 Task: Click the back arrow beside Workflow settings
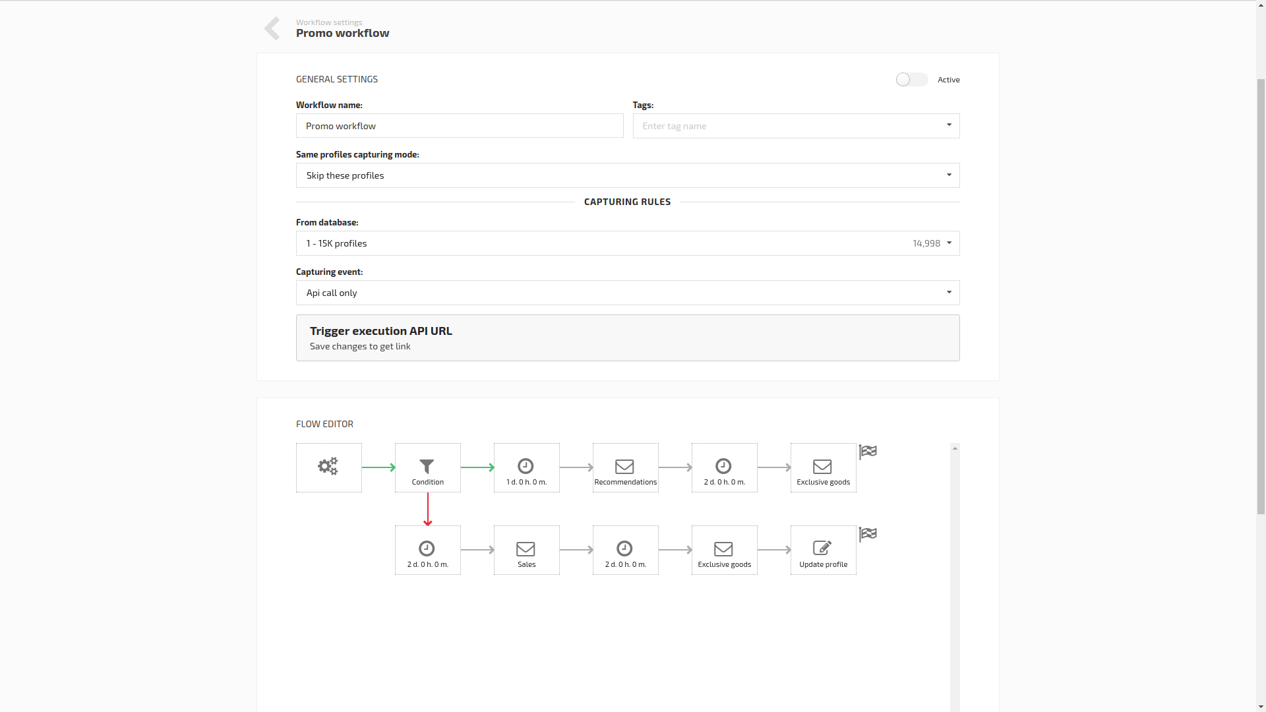(x=272, y=28)
